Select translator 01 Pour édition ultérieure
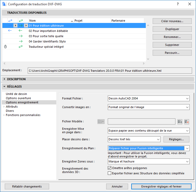This screenshot has width=196, height=192. coord(74,26)
